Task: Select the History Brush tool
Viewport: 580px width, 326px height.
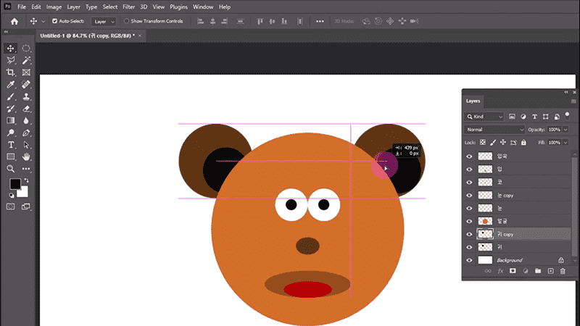Action: (11, 109)
